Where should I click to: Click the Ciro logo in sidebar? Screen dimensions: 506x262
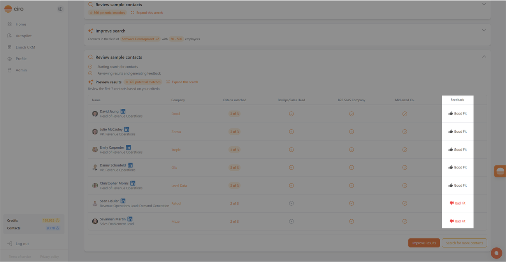[14, 9]
